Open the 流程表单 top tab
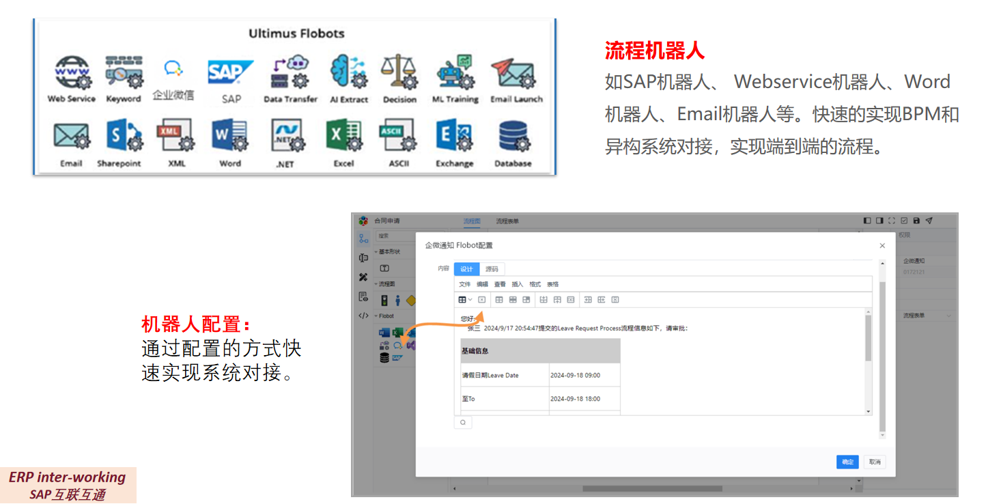Image resolution: width=1001 pixels, height=504 pixels. (507, 221)
